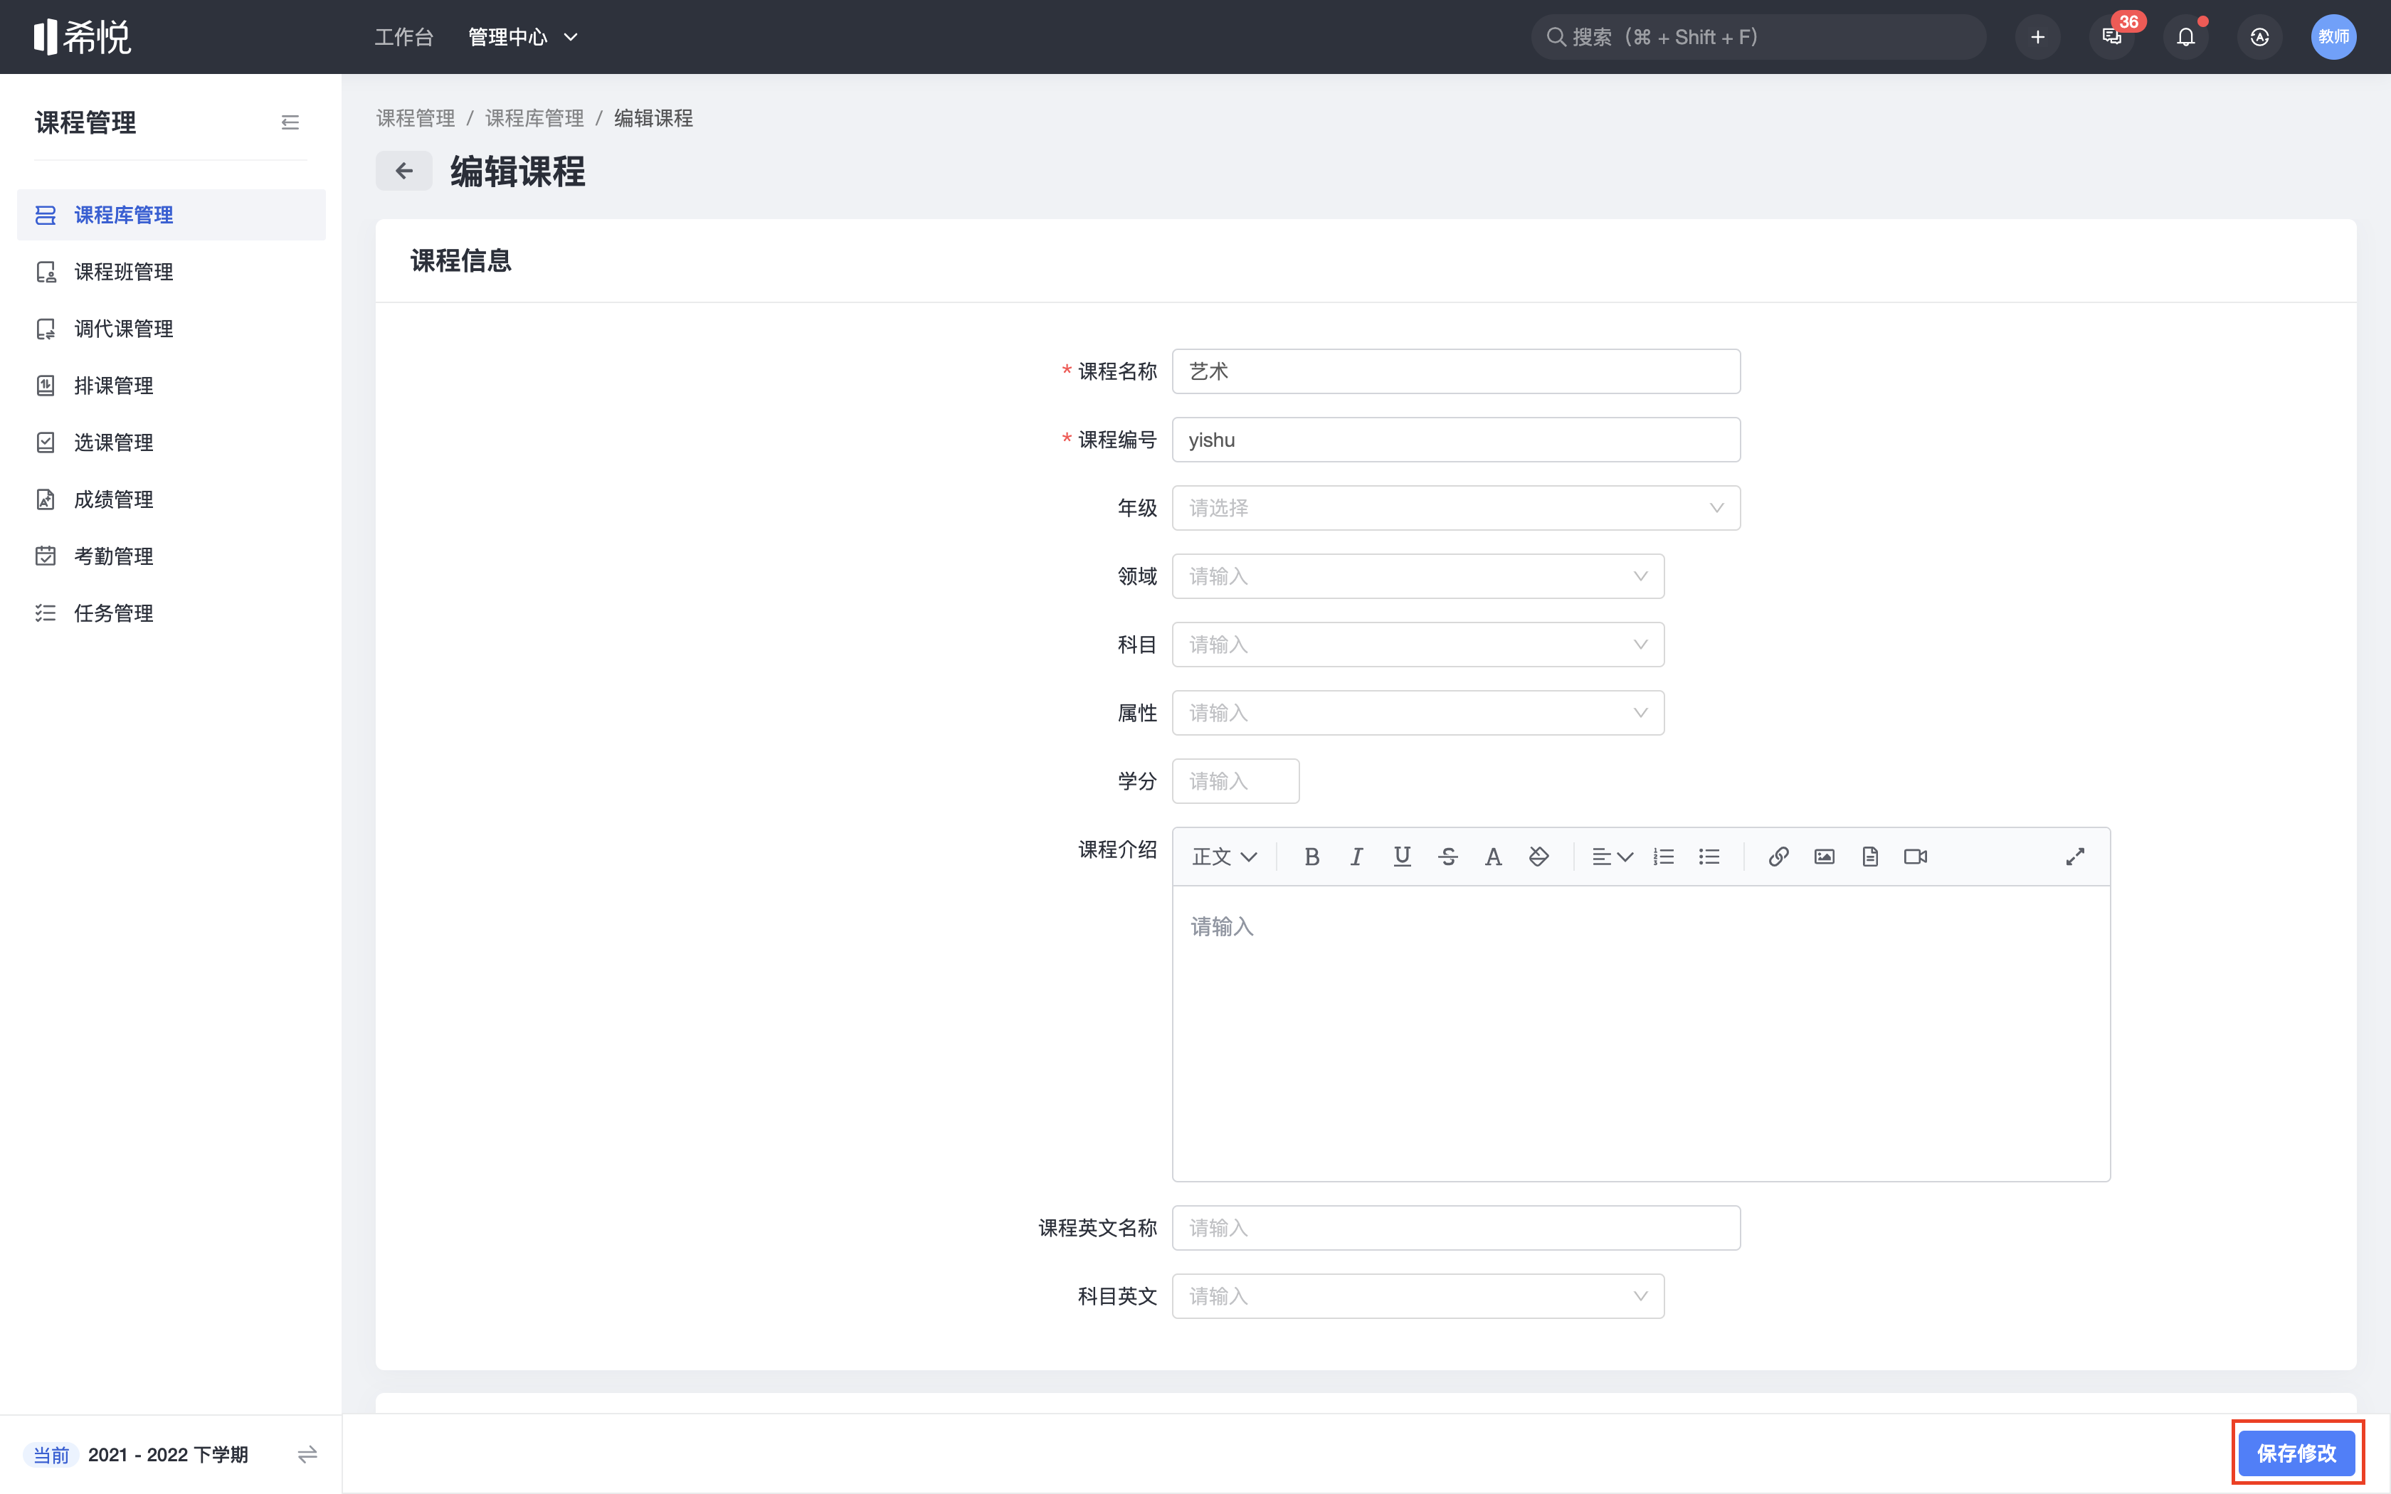Image resolution: width=2391 pixels, height=1494 pixels.
Task: Open the 正文 paragraph style dropdown
Action: click(1224, 857)
